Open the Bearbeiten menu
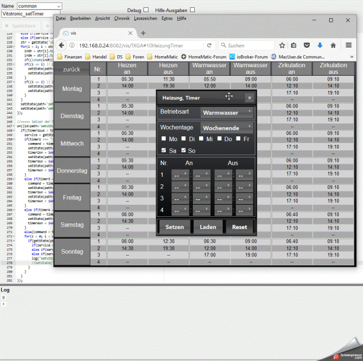The height and width of the screenshot is (361, 363). pos(80,19)
